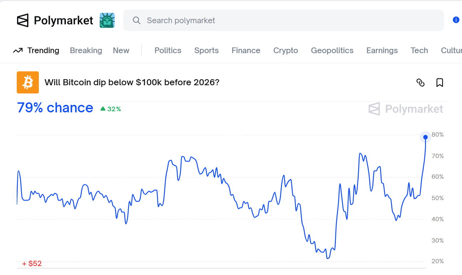
Task: Click the Polymarket logo in the header
Action: [55, 20]
